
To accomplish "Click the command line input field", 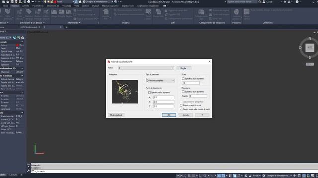I will 174,171.
